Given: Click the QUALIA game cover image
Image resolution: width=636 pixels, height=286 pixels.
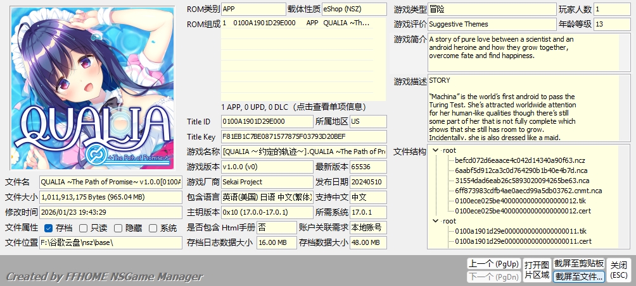Looking at the screenshot, I should point(92,88).
